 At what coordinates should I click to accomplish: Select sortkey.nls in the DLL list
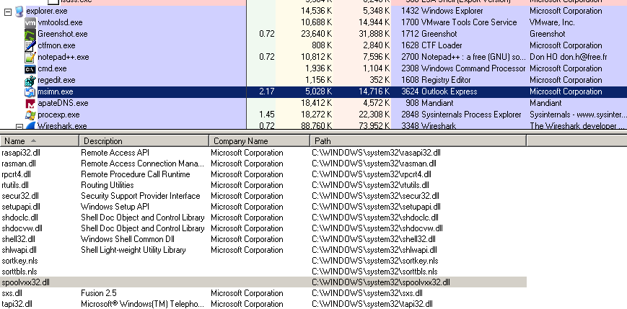263,261
